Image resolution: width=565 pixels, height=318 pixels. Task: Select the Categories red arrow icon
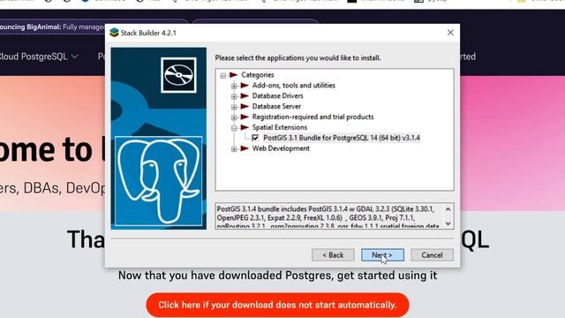(233, 74)
